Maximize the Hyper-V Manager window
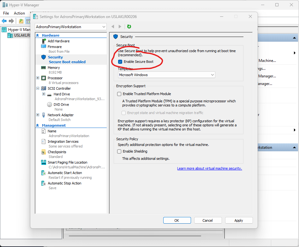 (x=277, y=5)
